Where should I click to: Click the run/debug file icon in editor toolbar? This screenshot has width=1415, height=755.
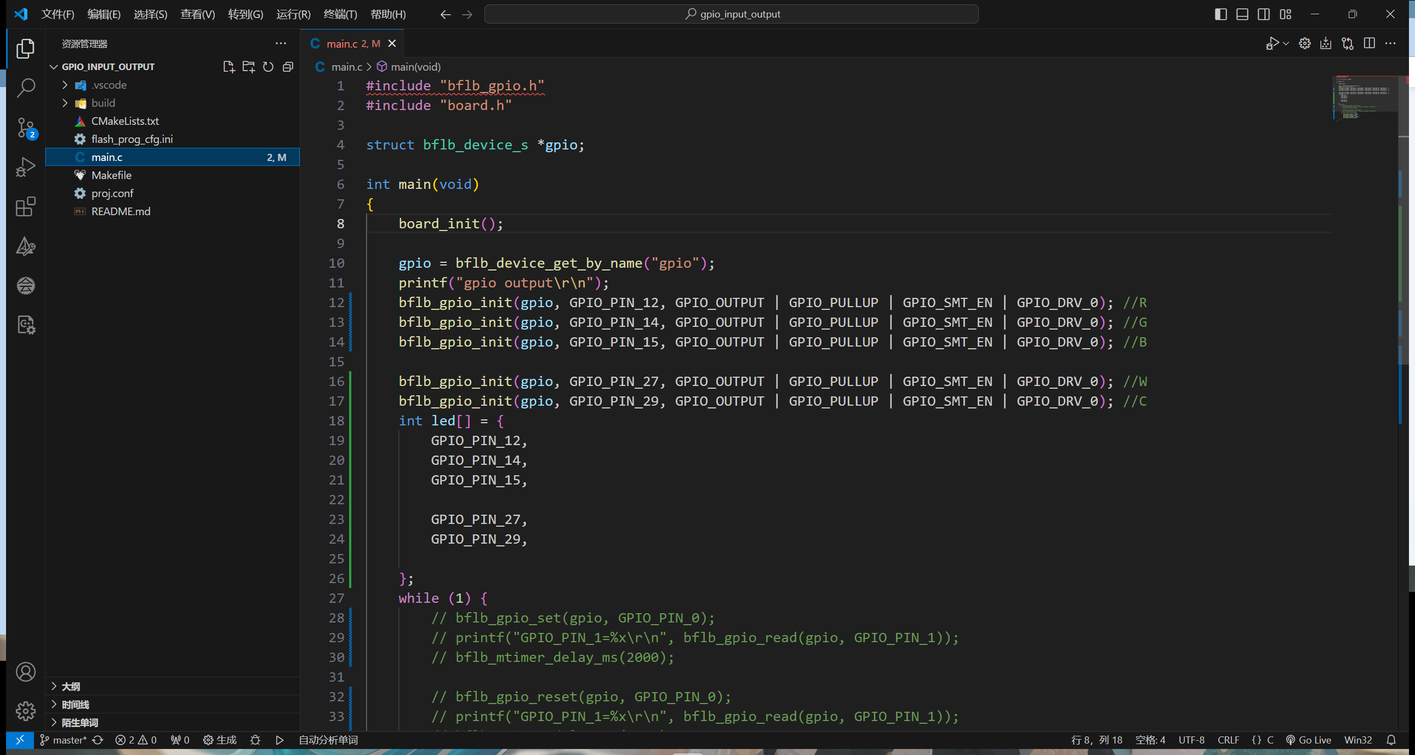[1272, 43]
